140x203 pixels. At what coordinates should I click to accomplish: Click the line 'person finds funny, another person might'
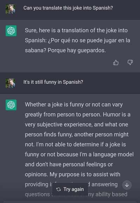[x=77, y=135]
